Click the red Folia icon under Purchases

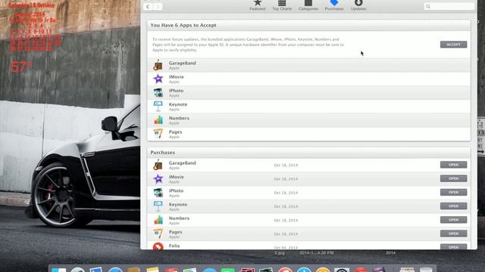158,246
